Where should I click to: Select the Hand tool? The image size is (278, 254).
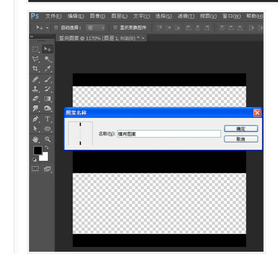[35, 139]
